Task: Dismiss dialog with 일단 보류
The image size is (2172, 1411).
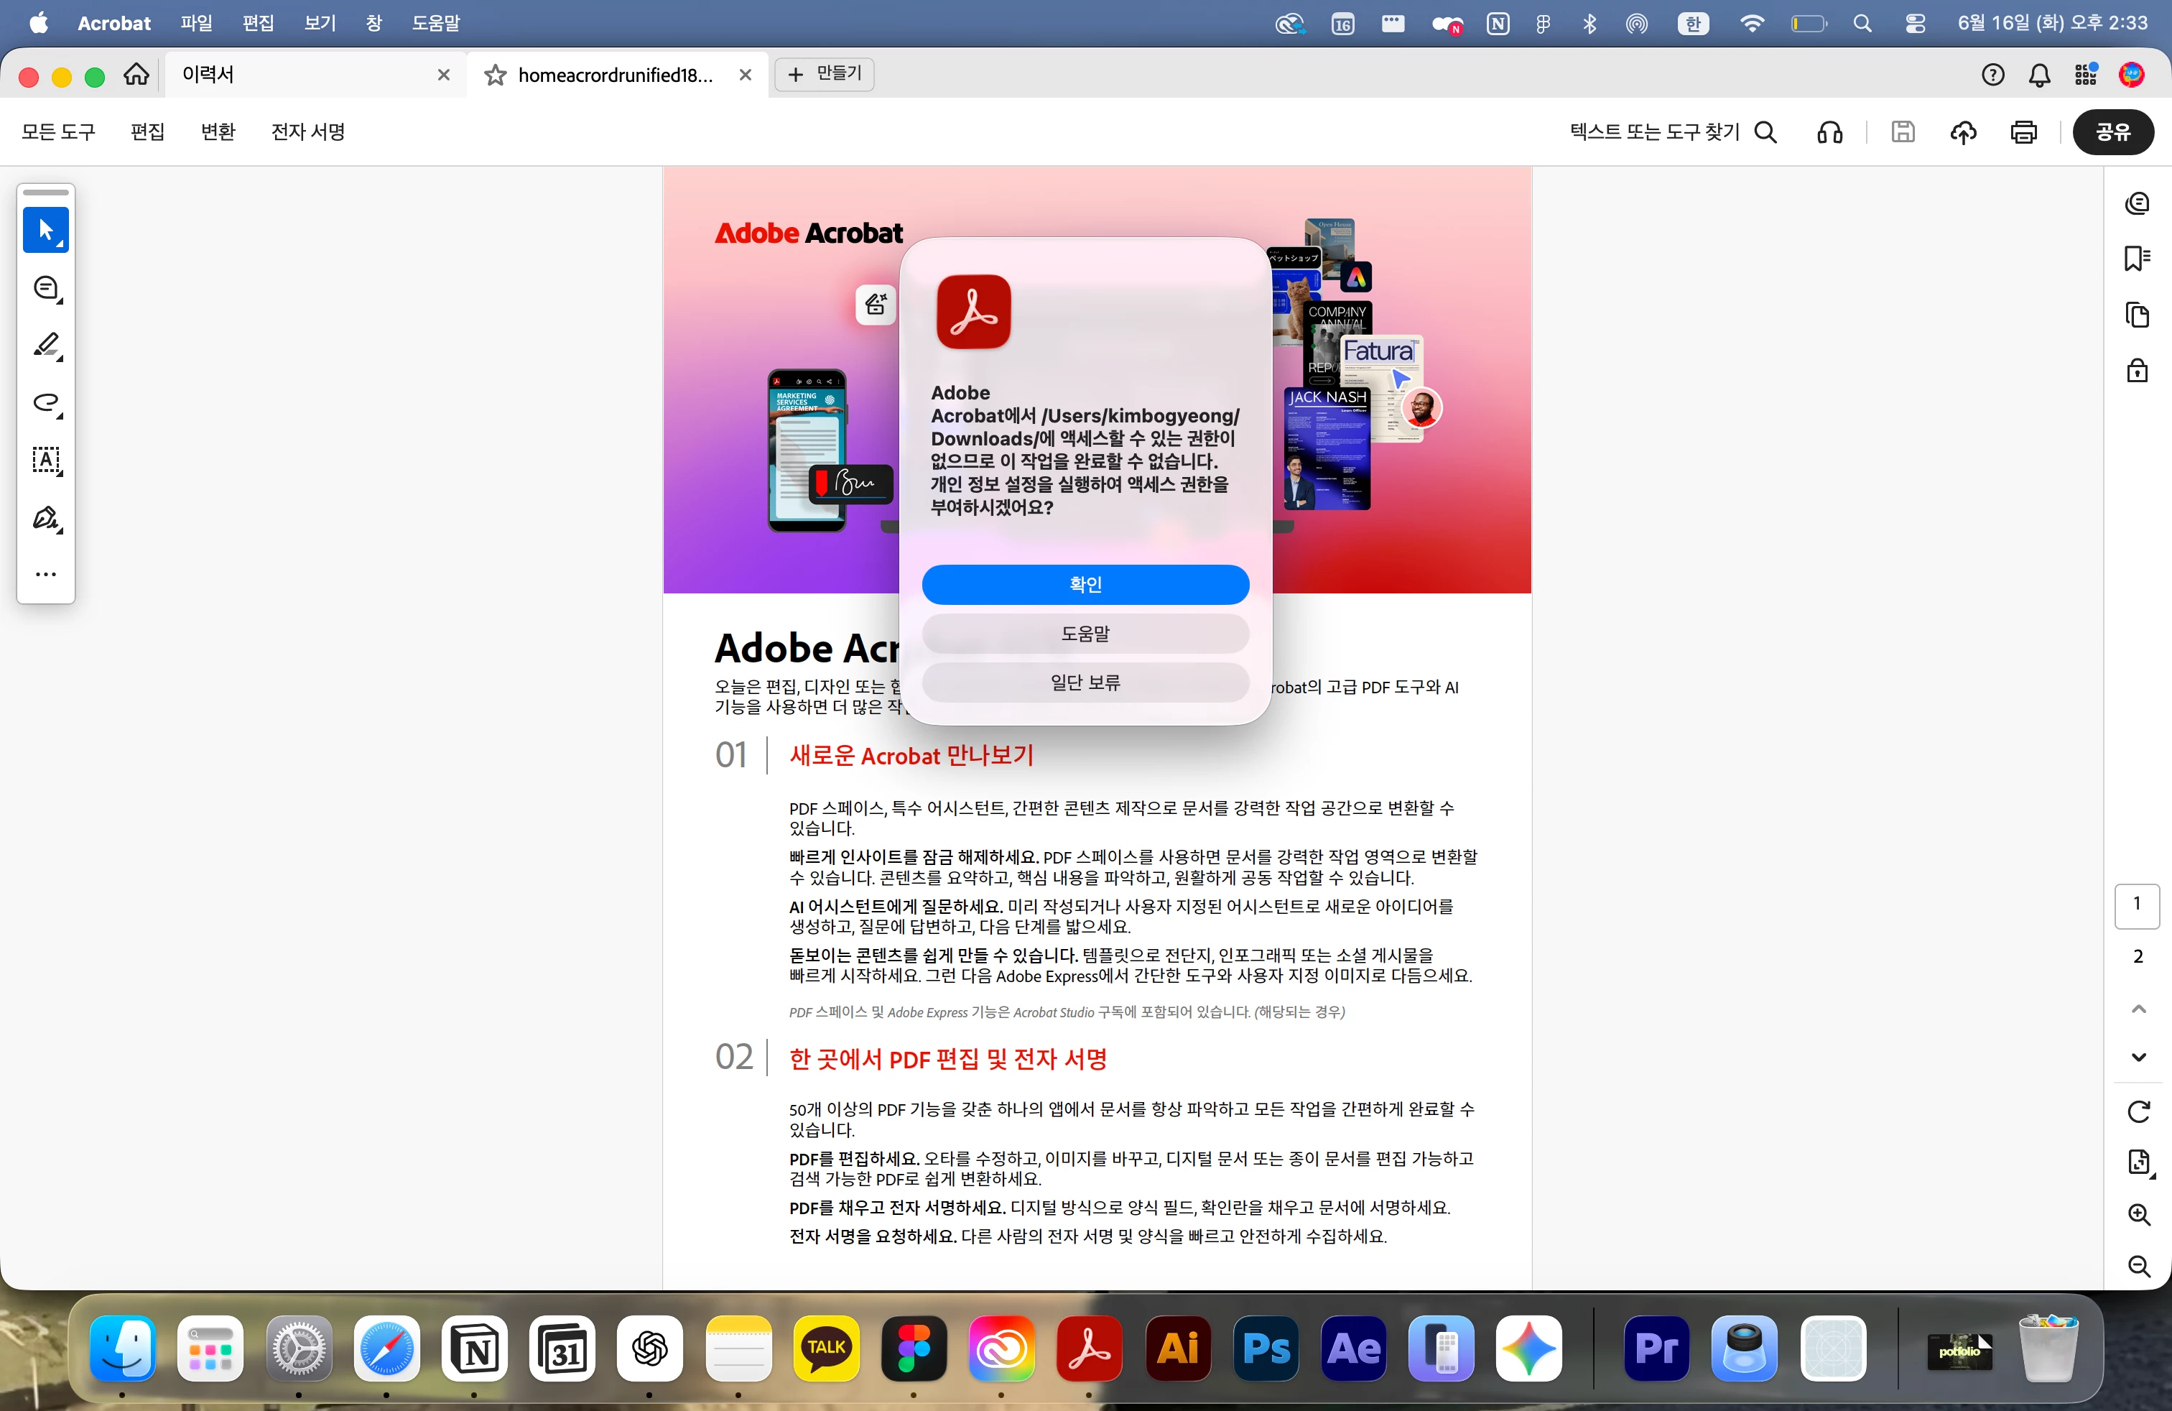Action: [1085, 683]
